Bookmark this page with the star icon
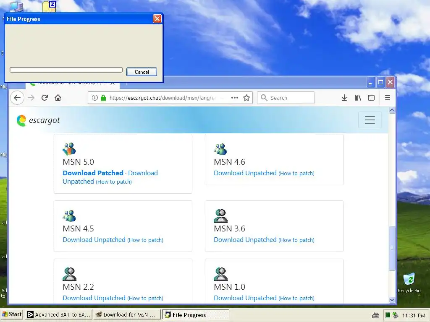 point(246,98)
